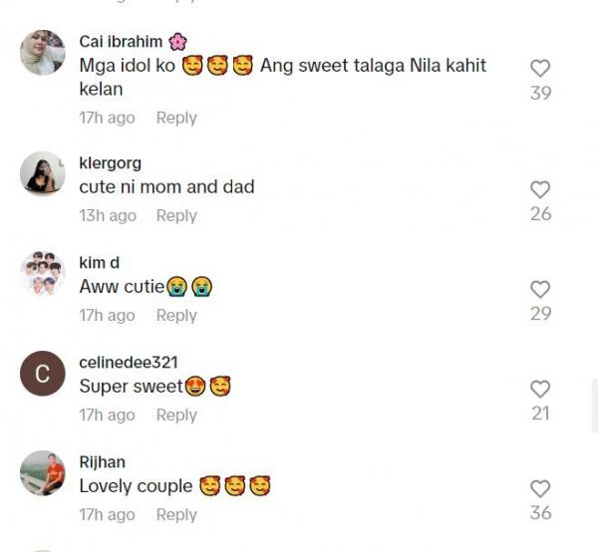Tap the heart on kim d's comment
Screen dimensions: 598x552
coord(540,289)
